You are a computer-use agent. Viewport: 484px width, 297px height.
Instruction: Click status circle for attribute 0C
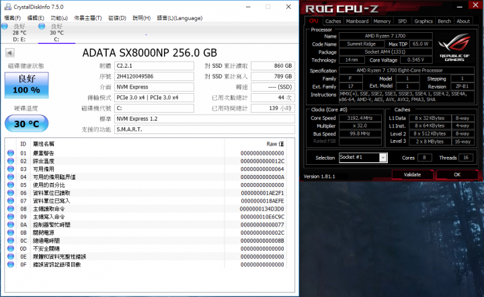[11, 241]
